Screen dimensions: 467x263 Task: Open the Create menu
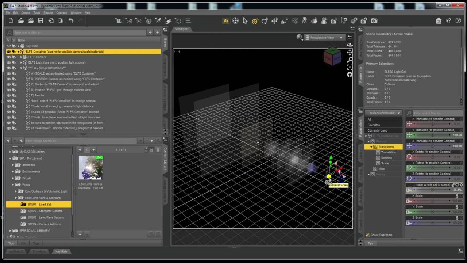(x=26, y=12)
